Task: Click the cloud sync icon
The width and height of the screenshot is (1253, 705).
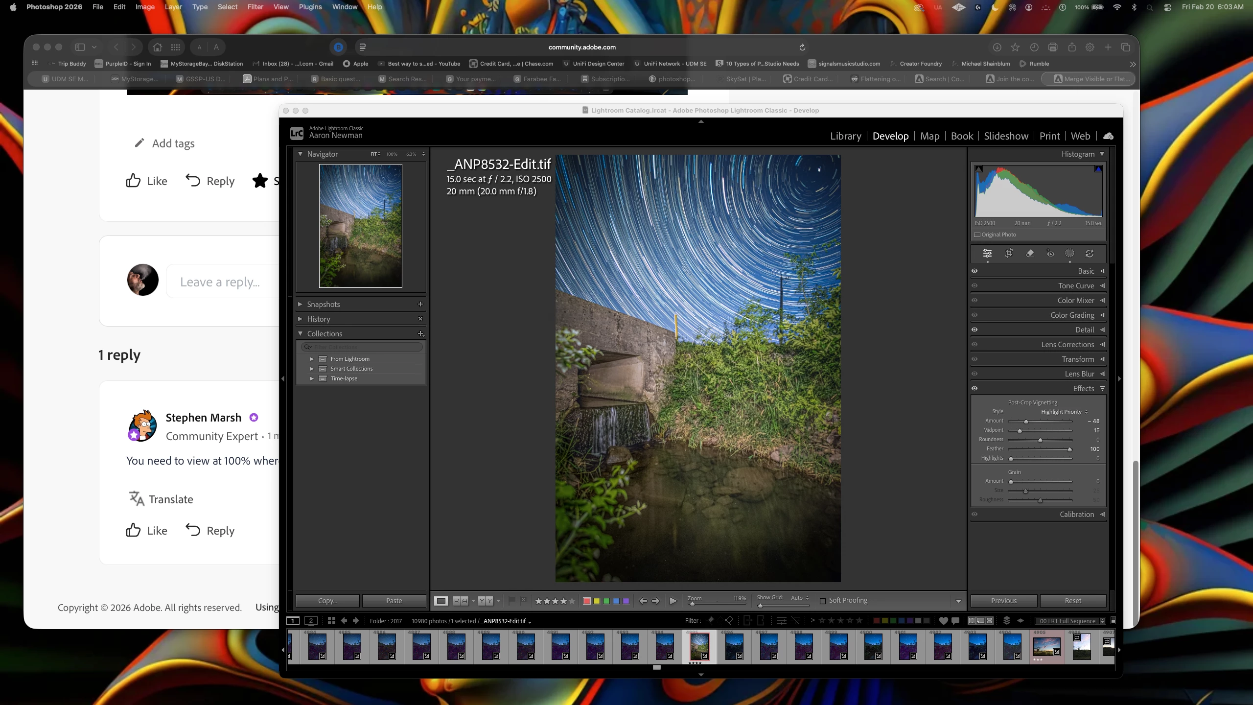Action: [x=1109, y=136]
